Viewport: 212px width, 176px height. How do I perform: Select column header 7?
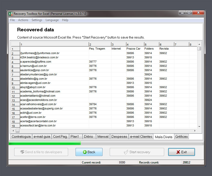181,44
